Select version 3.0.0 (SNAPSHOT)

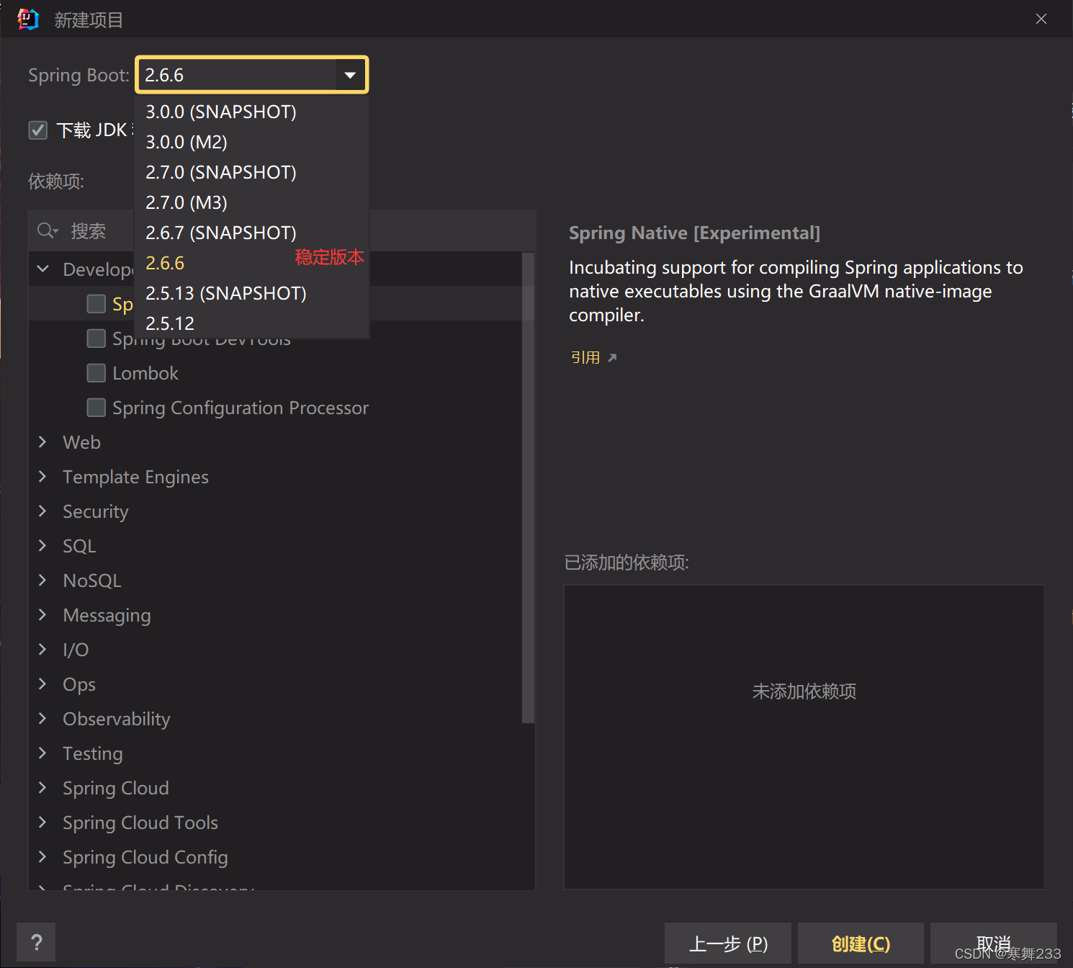[252, 112]
